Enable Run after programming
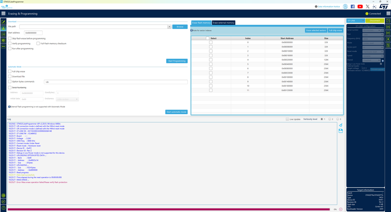Screen dimensions: 391x212 coord(10,49)
